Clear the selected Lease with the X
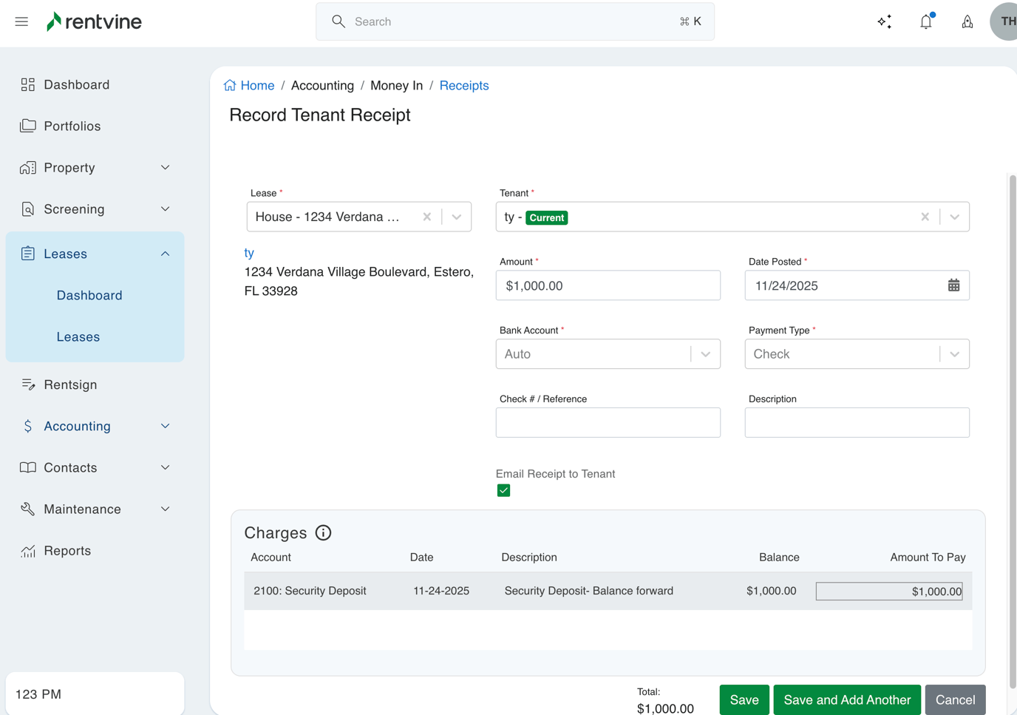The width and height of the screenshot is (1017, 715). pos(427,217)
